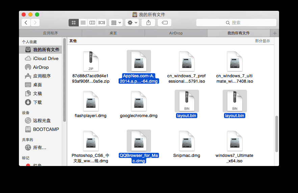Open 文稿 in the sidebar

tap(41, 93)
